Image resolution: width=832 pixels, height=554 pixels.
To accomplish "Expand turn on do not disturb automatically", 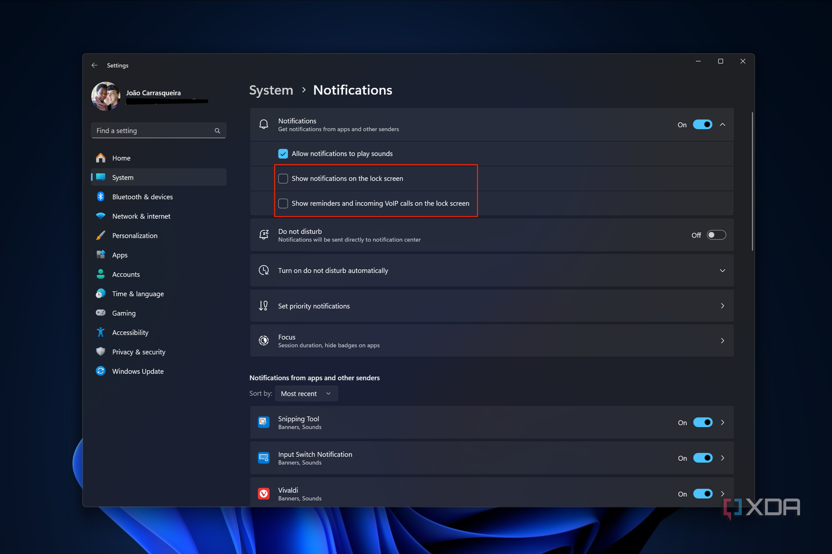I will (723, 270).
